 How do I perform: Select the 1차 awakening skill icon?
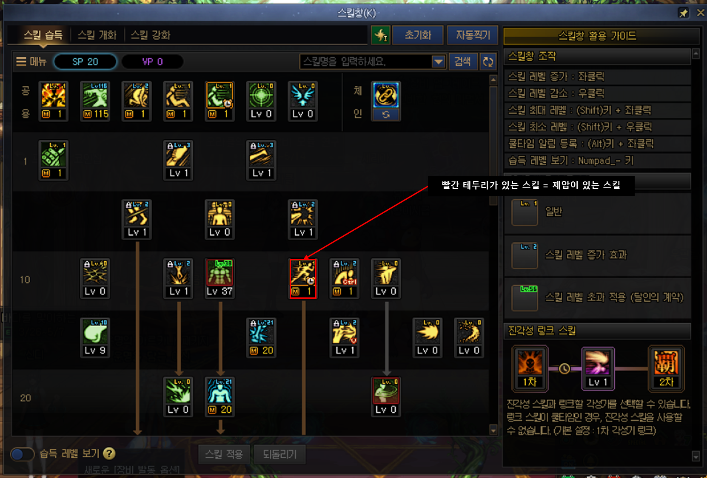pyautogui.click(x=530, y=368)
